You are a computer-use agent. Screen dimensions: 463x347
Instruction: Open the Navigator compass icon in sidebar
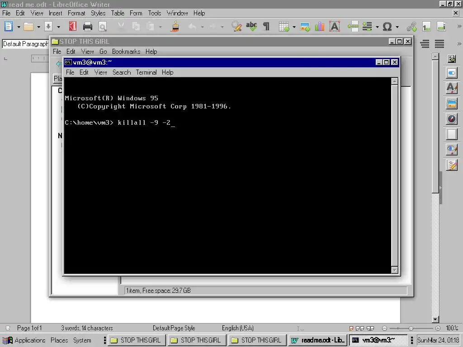(452, 119)
